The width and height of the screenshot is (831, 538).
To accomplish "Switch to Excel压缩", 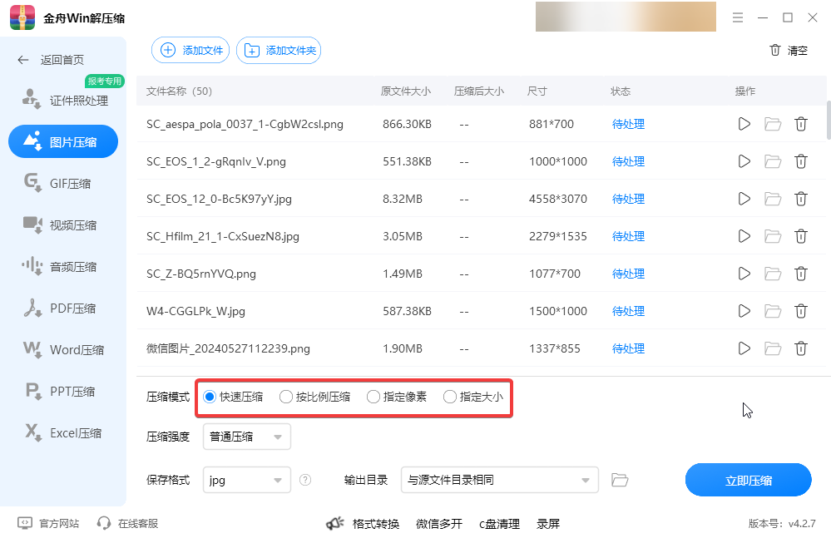I will [x=63, y=432].
